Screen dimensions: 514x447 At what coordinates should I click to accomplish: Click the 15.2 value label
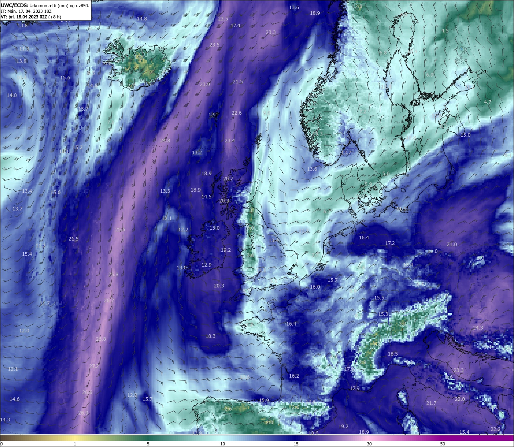click(78, 147)
